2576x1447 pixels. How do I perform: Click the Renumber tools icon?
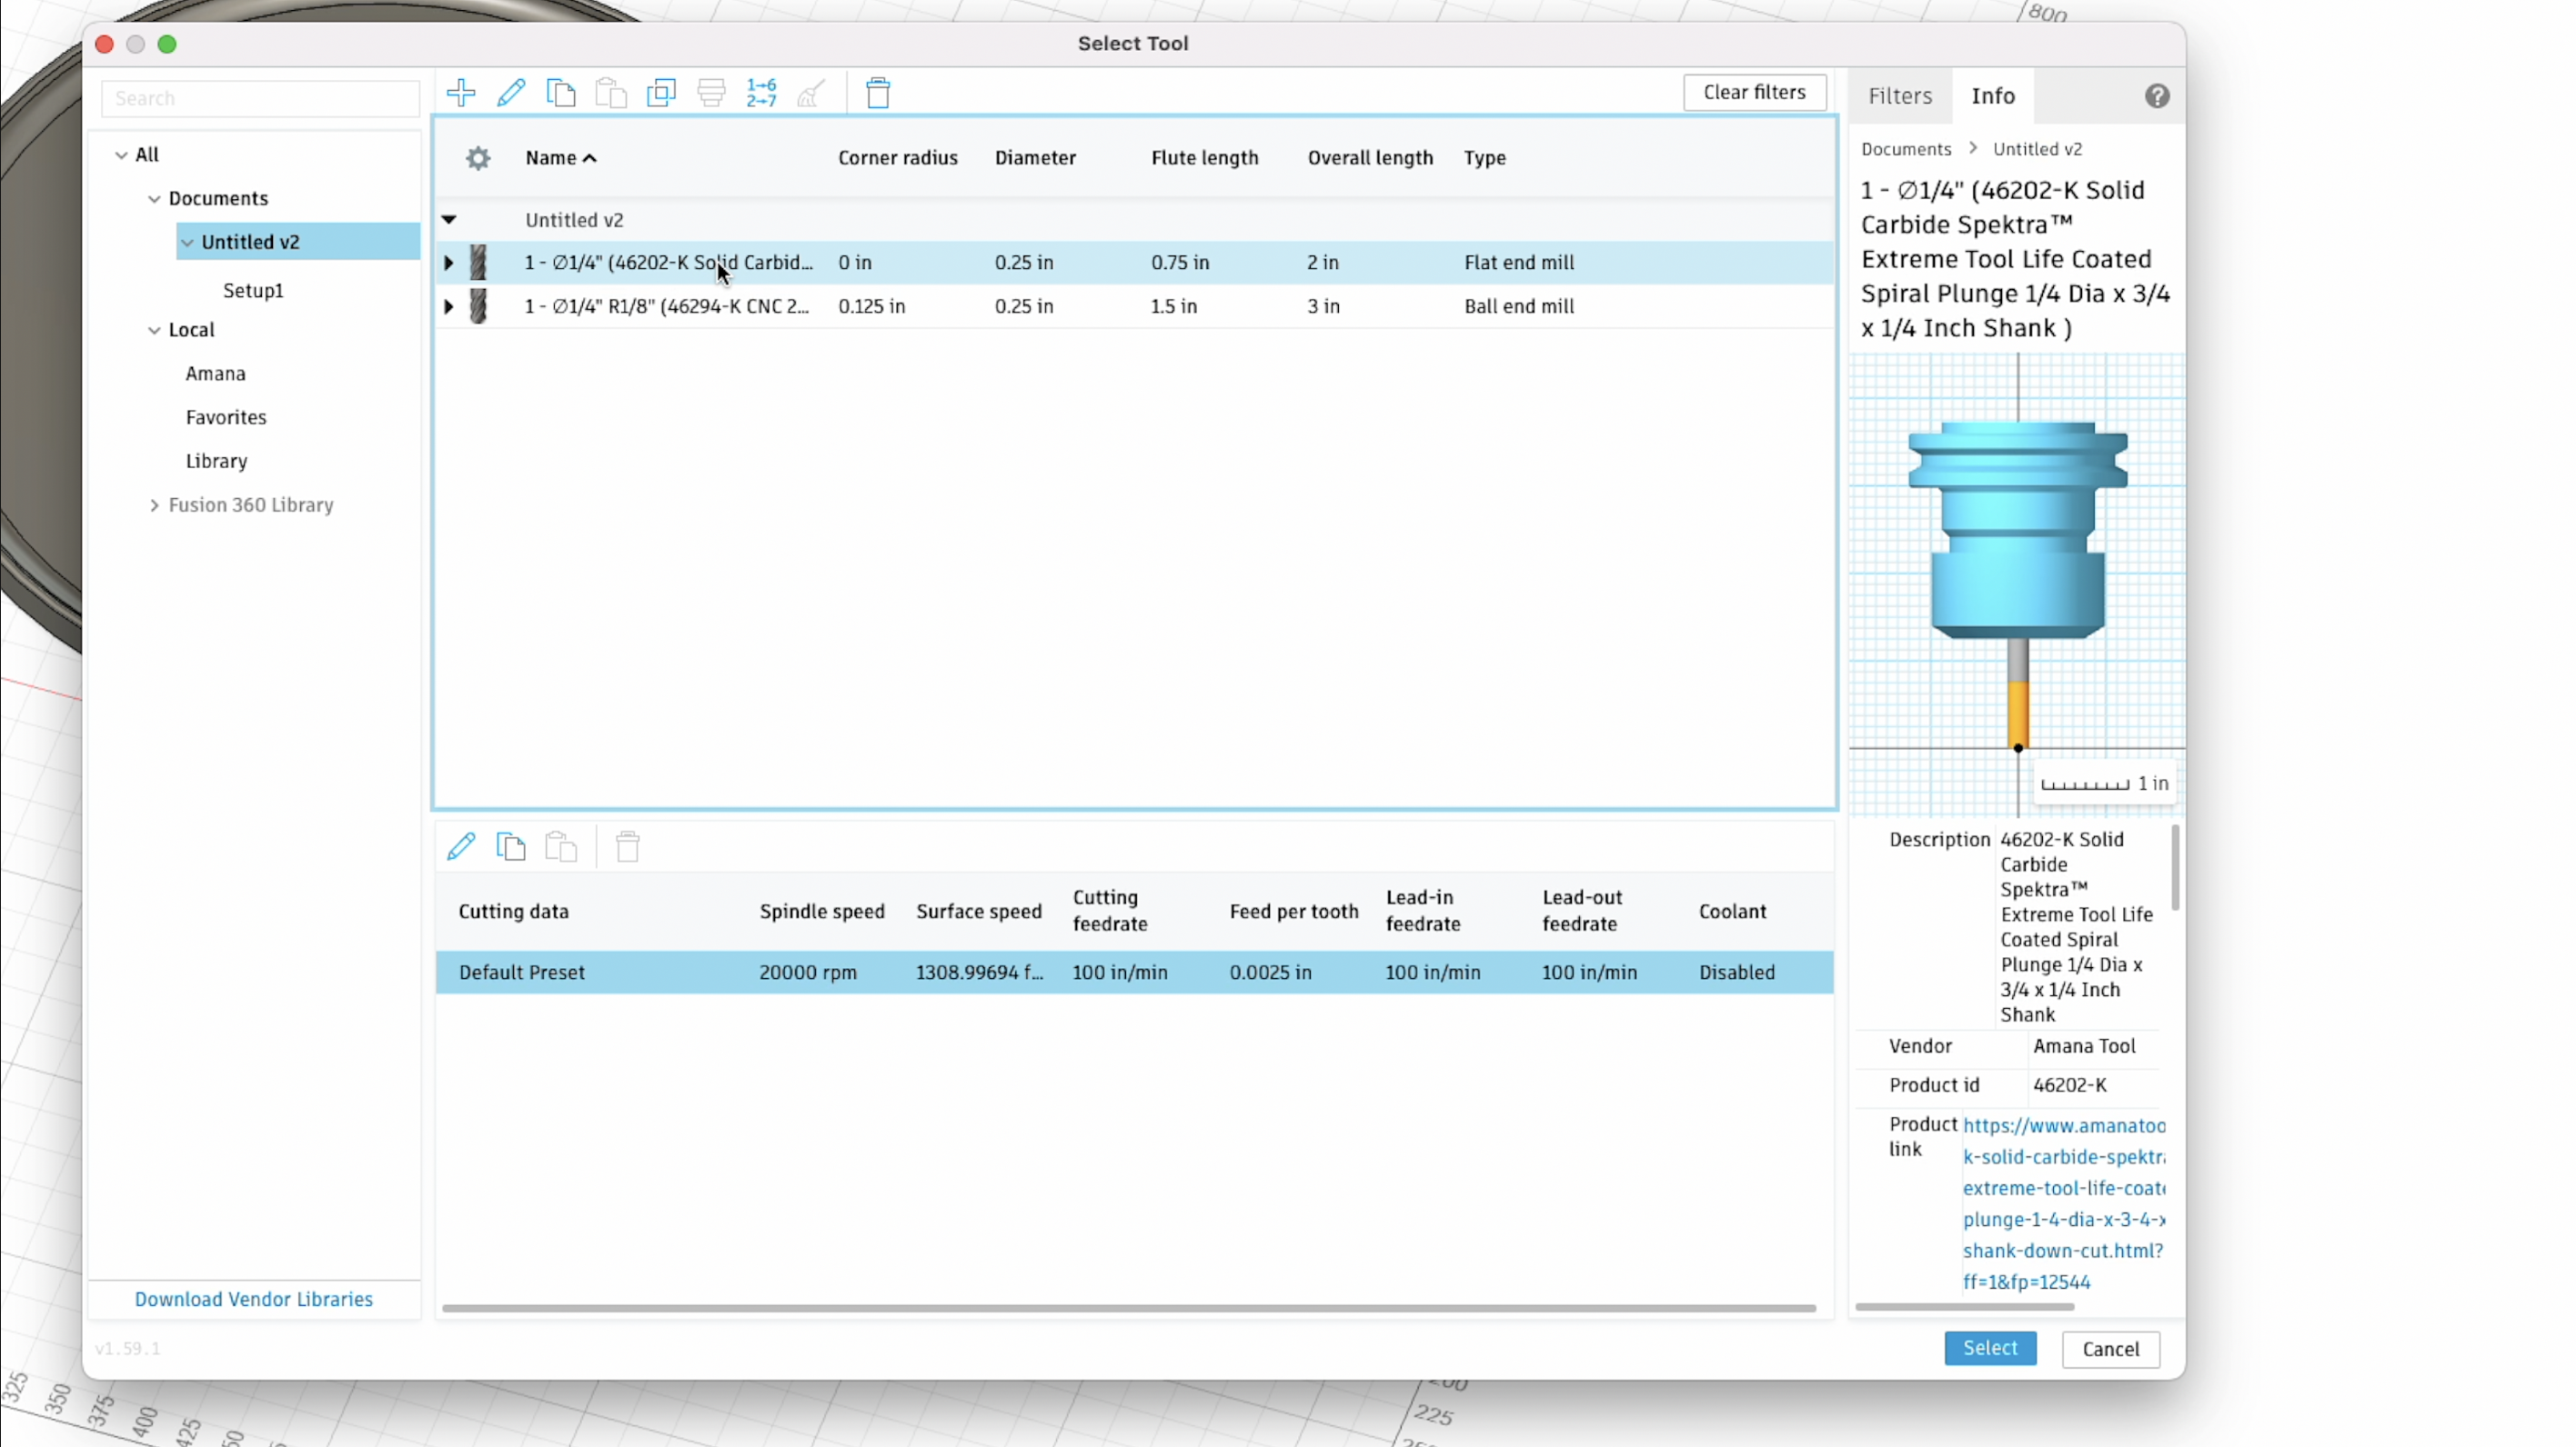pyautogui.click(x=761, y=93)
